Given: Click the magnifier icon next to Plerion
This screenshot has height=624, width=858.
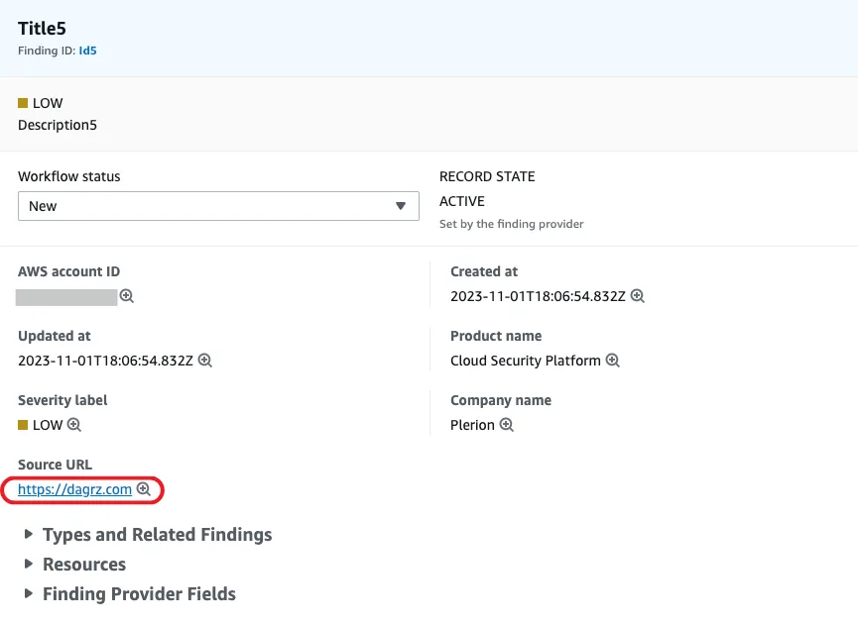Looking at the screenshot, I should [507, 425].
